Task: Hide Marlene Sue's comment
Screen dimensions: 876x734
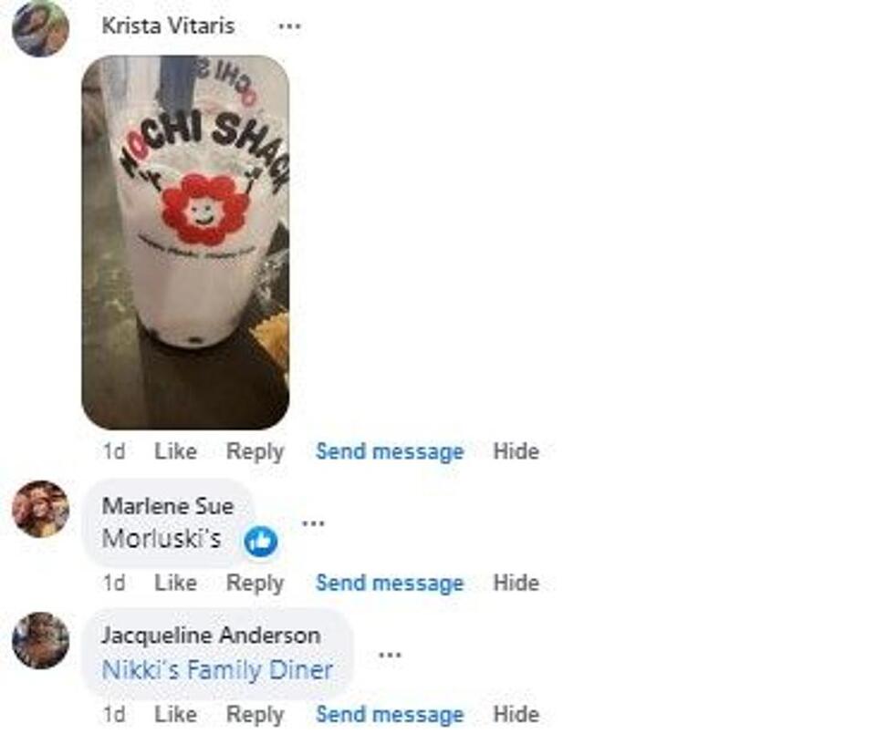Action: 516,583
